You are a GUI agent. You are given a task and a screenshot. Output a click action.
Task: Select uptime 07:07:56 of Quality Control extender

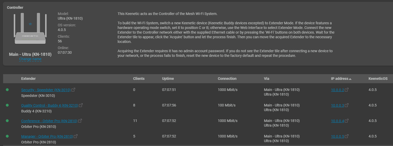coord(169,105)
